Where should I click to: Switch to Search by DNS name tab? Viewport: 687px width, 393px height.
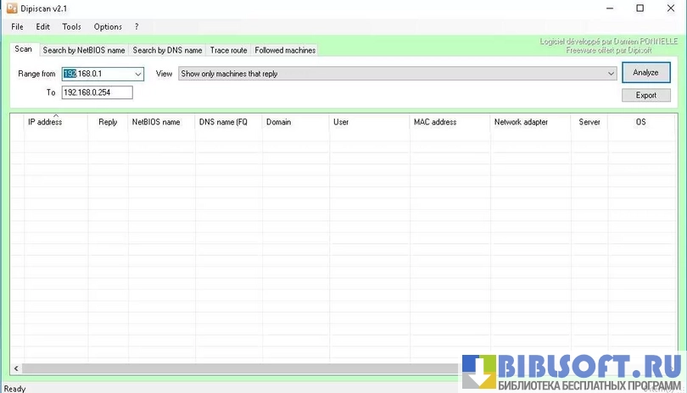(x=167, y=51)
